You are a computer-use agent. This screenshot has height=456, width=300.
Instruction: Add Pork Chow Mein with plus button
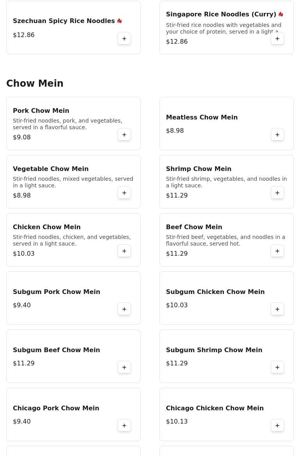[x=124, y=135]
